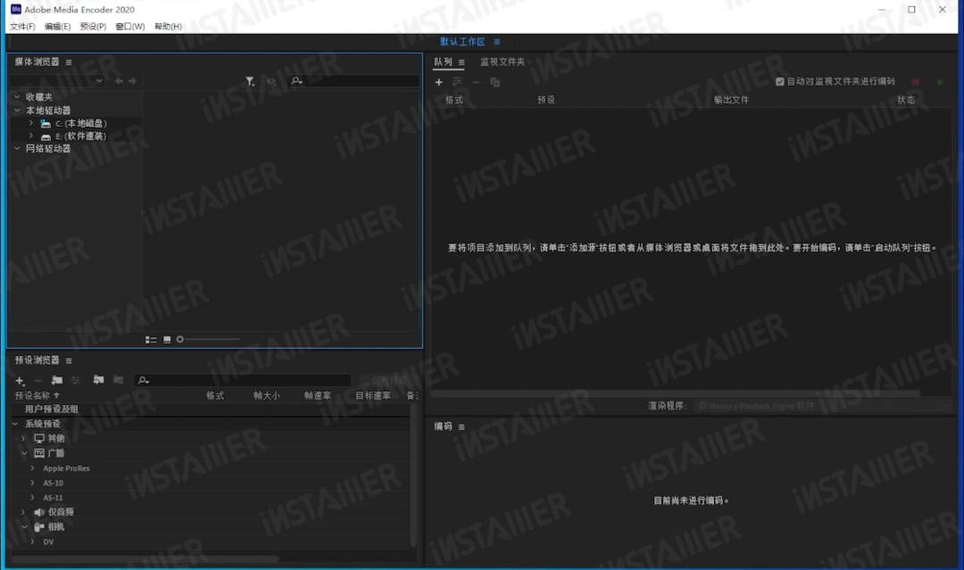Expand the 仅音频 preset category
The width and height of the screenshot is (964, 570).
(x=23, y=512)
